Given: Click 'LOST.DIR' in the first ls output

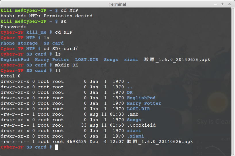Looking at the screenshot, I should click(x=86, y=60).
